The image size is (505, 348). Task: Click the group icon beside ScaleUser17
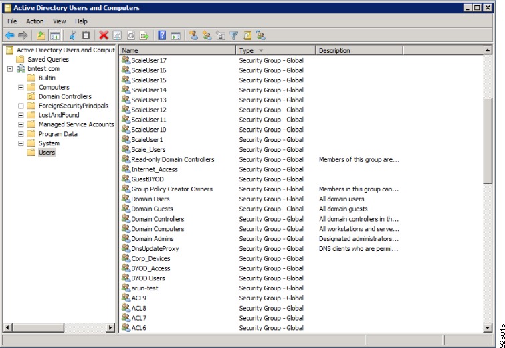click(126, 60)
